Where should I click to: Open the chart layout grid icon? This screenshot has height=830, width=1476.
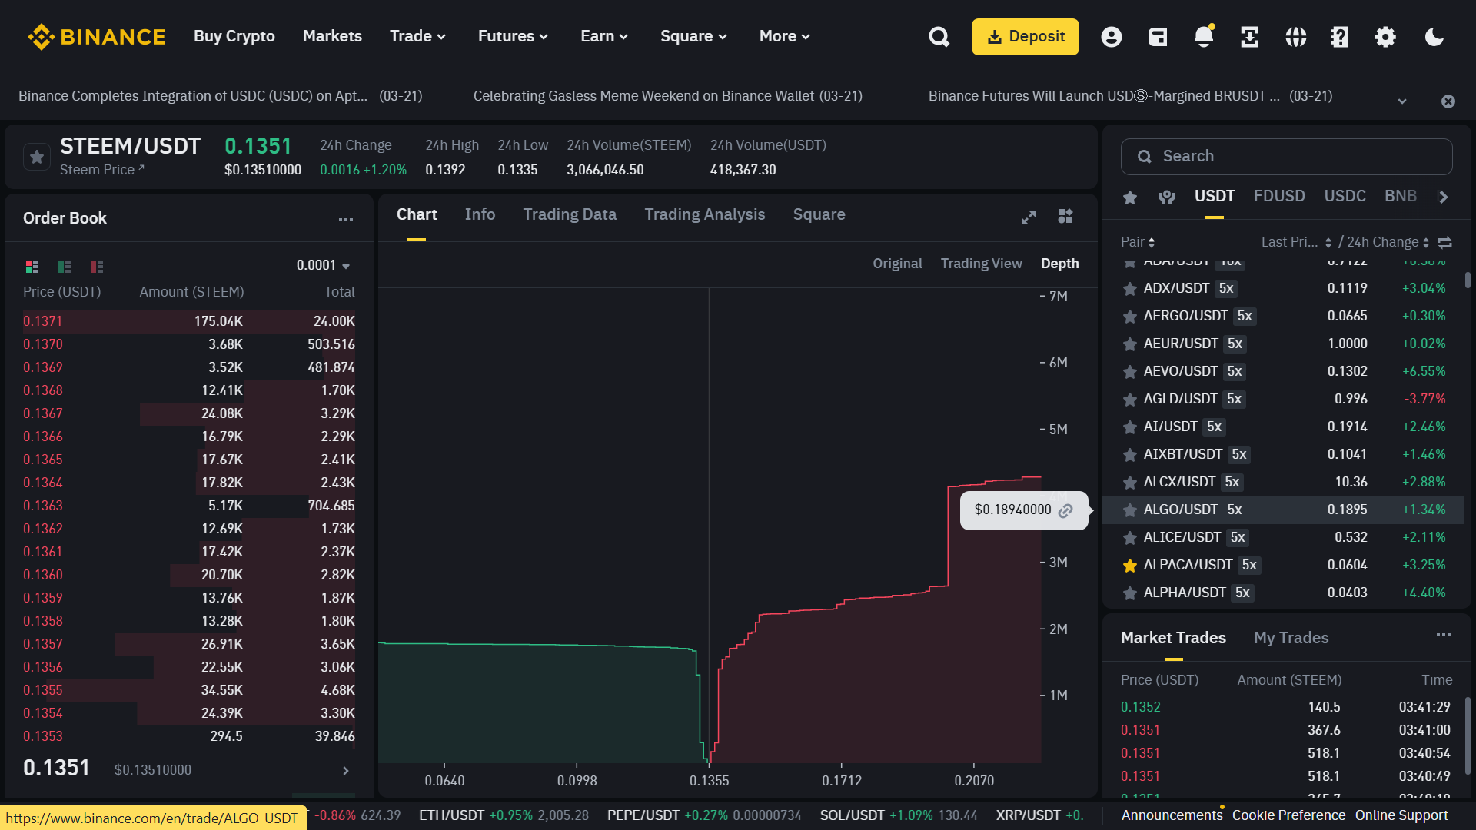pyautogui.click(x=1065, y=216)
